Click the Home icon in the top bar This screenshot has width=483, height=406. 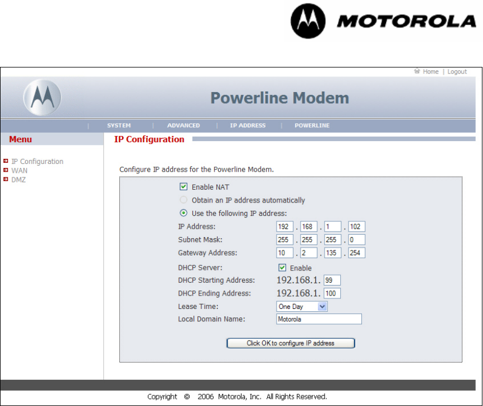[x=417, y=71]
